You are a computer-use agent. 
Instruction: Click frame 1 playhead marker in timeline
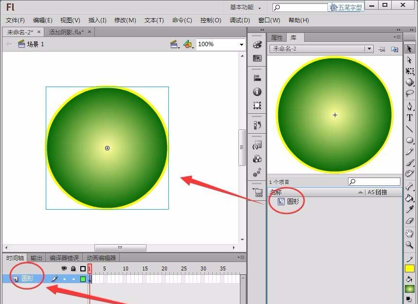(x=90, y=268)
